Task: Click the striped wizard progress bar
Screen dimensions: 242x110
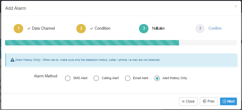Action: (92, 43)
